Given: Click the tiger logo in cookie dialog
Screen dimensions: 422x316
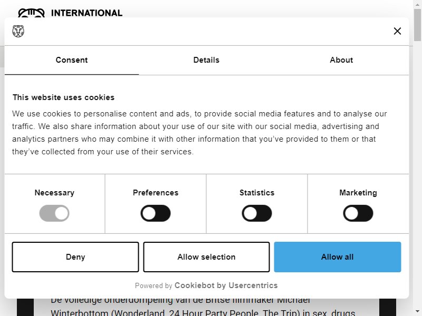Looking at the screenshot, I should (x=18, y=31).
